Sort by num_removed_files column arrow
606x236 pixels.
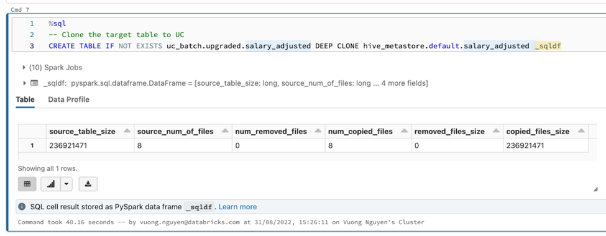[x=318, y=131]
